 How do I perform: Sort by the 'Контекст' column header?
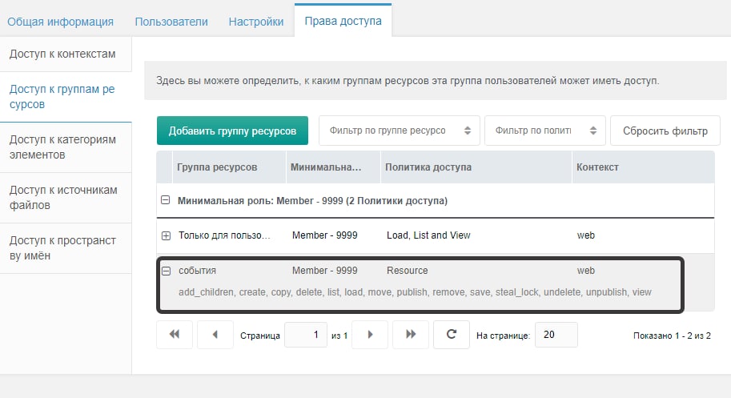click(x=643, y=167)
